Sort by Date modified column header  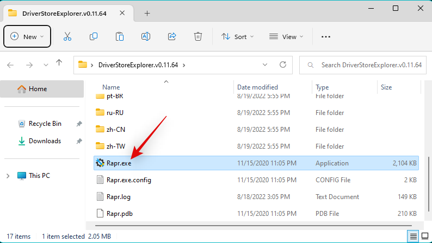point(257,87)
